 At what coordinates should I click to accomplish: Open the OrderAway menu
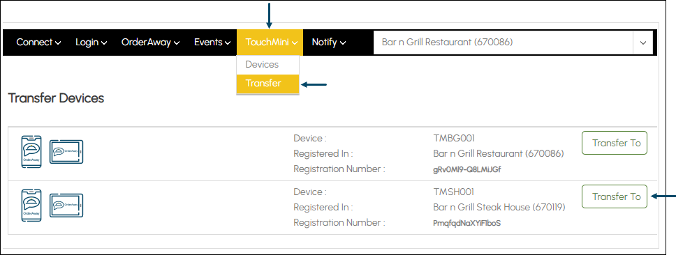tap(150, 42)
